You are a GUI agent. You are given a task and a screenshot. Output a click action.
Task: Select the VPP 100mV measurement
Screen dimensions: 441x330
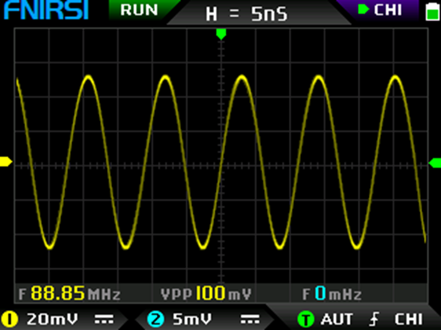coord(206,294)
